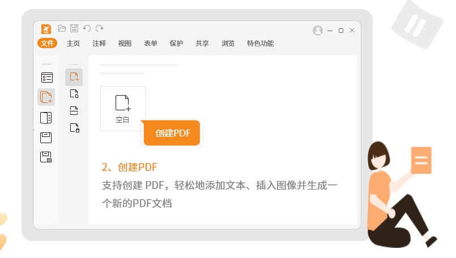Image resolution: width=456 pixels, height=258 pixels.
Task: Select the create document icon in left sidebar
Action: click(46, 97)
